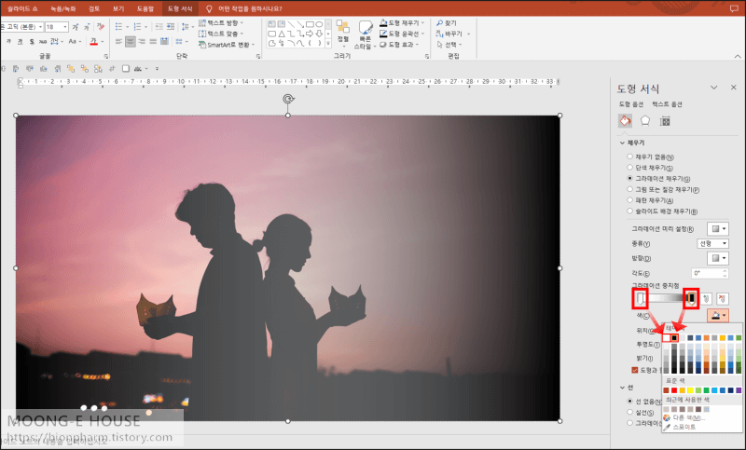Apply red font color with underlined 가 icon

(95, 42)
